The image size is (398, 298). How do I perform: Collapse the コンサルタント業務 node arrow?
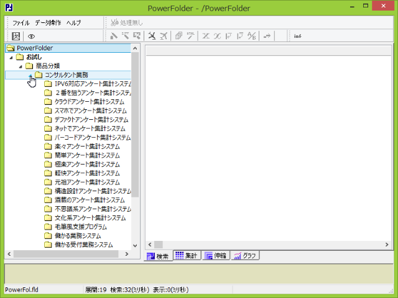tap(30, 75)
